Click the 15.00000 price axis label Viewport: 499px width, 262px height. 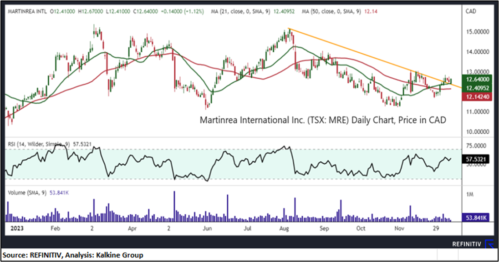(x=478, y=32)
